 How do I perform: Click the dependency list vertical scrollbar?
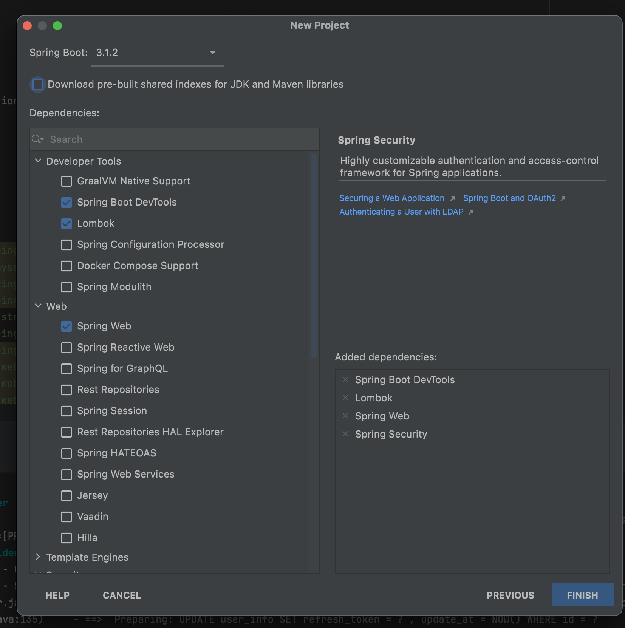(313, 255)
